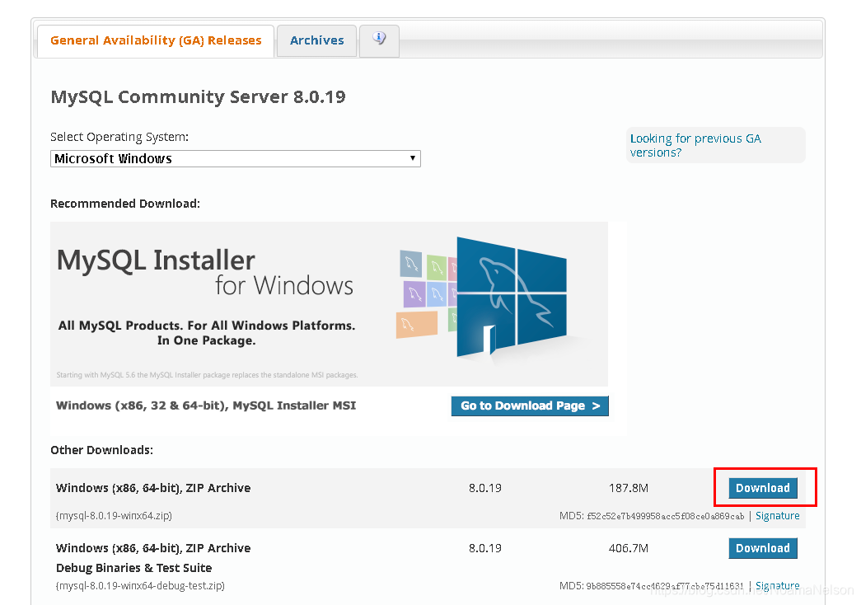Click the Recommended Download: label
Viewport: 861px width, 605px height.
(x=125, y=204)
